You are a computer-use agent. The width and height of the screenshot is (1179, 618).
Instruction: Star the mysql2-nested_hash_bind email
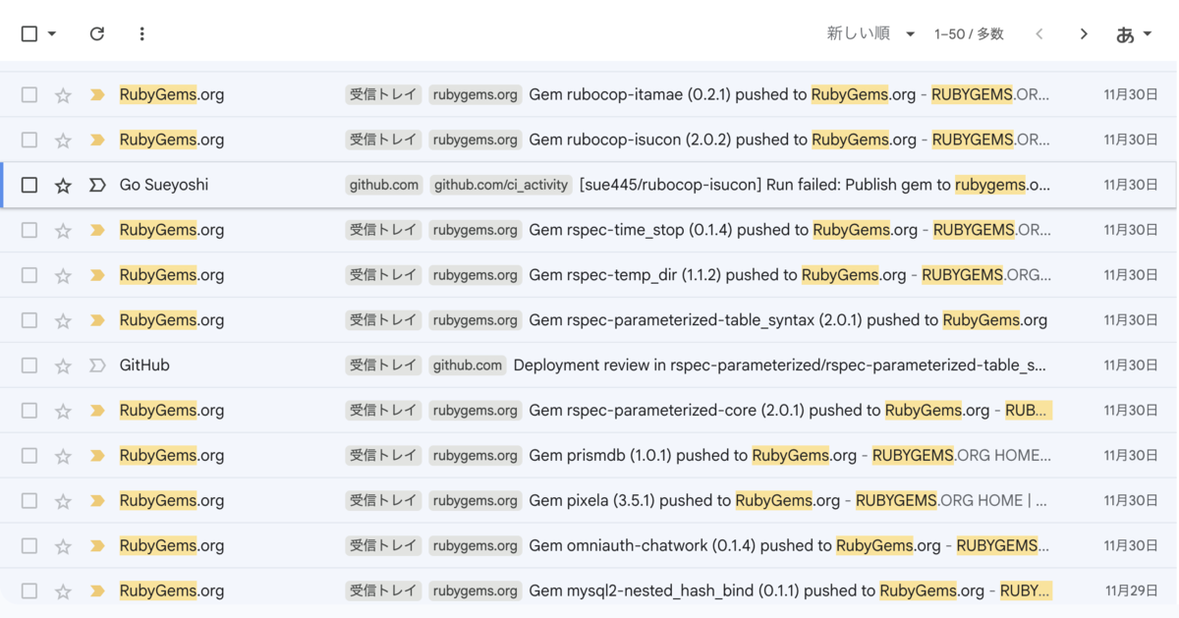click(63, 592)
